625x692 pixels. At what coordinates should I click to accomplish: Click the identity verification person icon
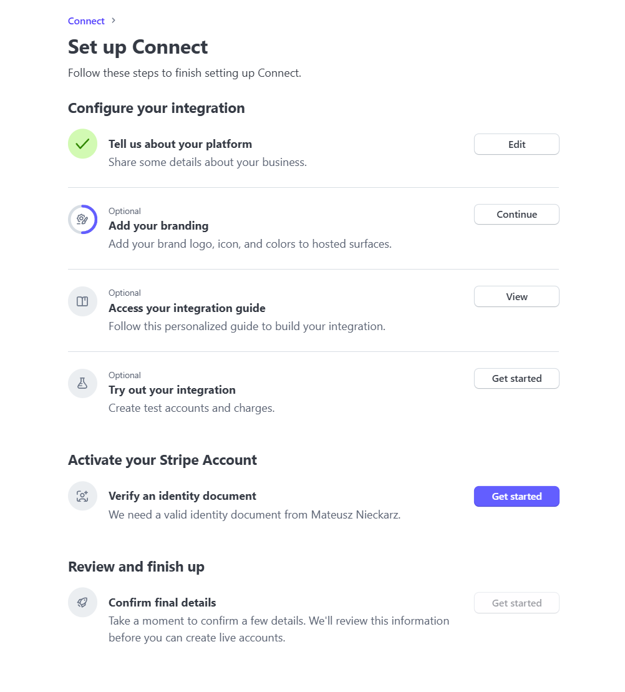pyautogui.click(x=82, y=497)
